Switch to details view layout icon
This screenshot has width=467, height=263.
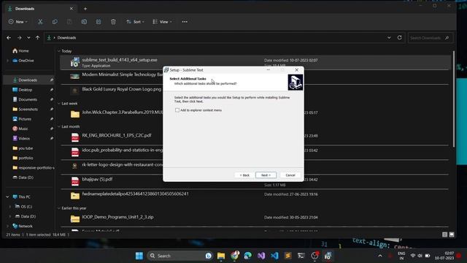coord(444,235)
